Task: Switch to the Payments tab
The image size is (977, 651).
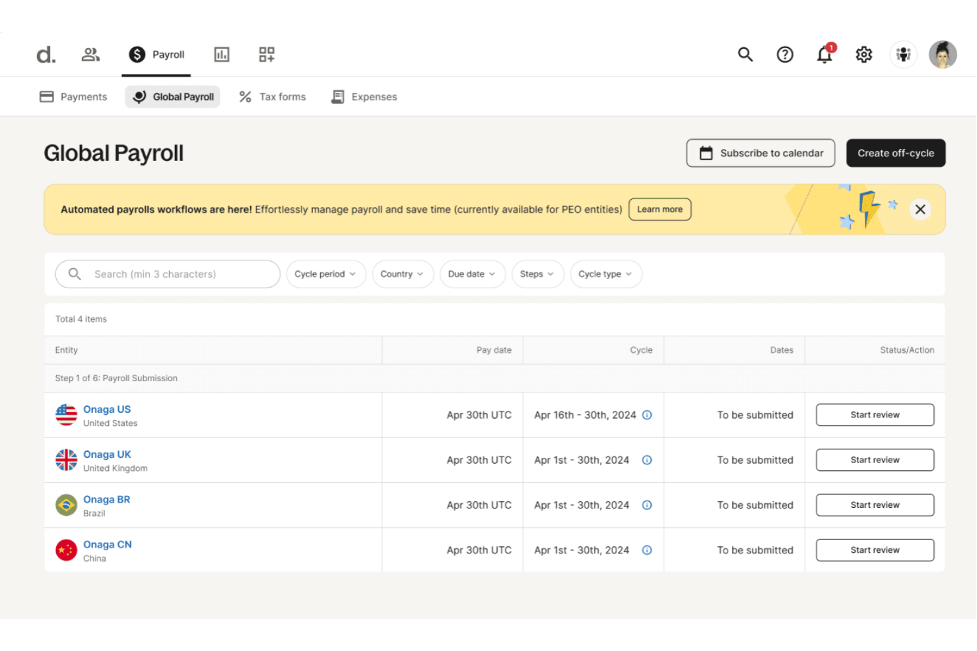Action: pyautogui.click(x=73, y=96)
